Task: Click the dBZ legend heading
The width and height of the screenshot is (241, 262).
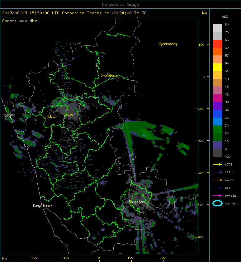Action: pyautogui.click(x=225, y=17)
